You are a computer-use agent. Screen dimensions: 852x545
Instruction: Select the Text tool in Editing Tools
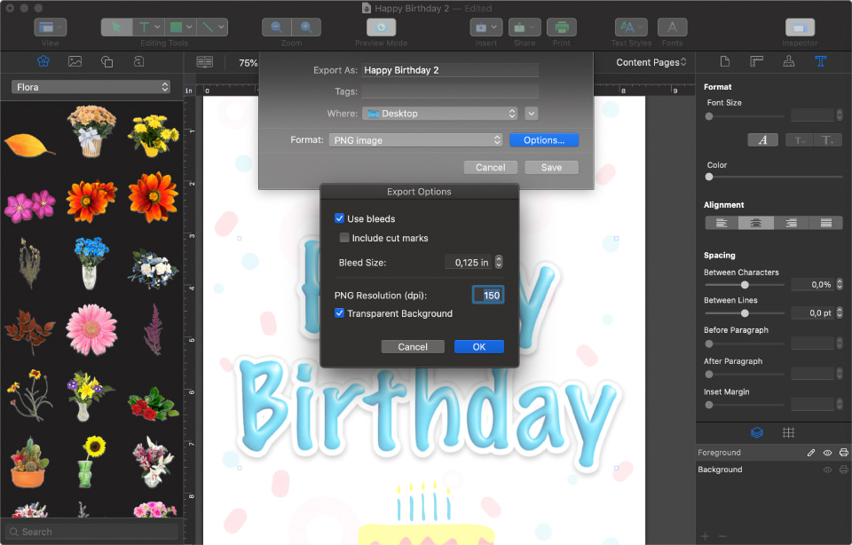click(148, 28)
